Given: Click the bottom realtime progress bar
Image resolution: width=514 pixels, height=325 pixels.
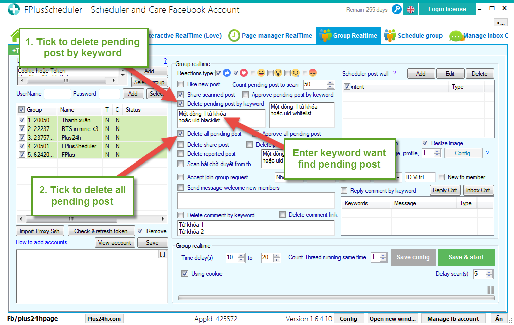Looking at the screenshot, I should click(336, 298).
